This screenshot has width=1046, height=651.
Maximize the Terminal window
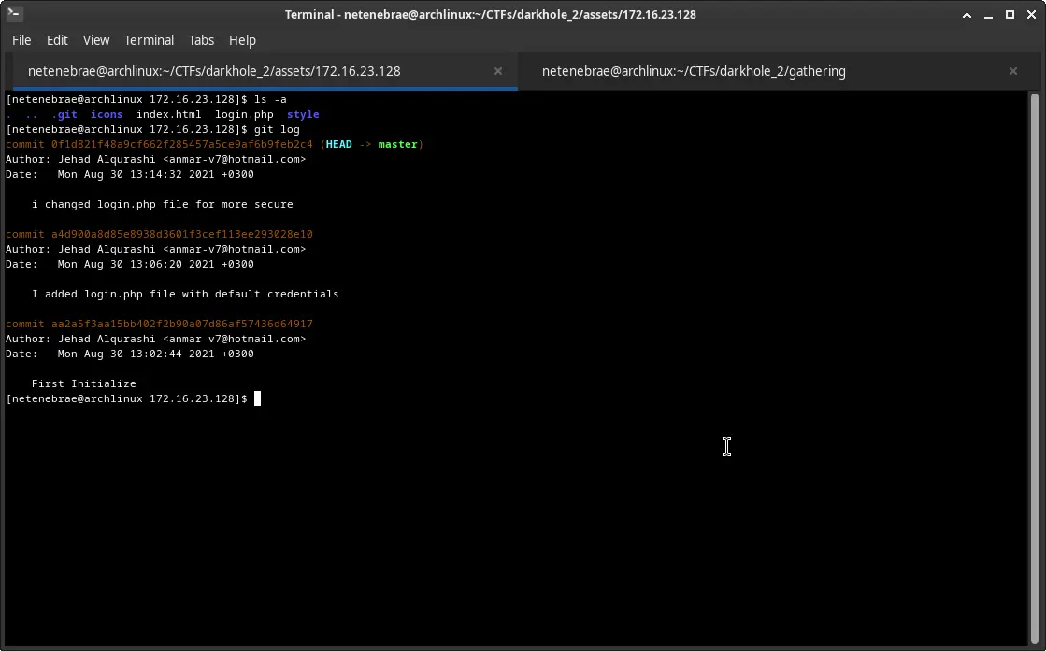[1010, 14]
